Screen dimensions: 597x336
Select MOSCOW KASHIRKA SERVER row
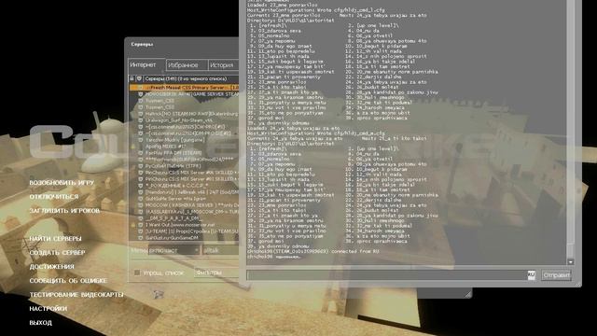(x=185, y=205)
